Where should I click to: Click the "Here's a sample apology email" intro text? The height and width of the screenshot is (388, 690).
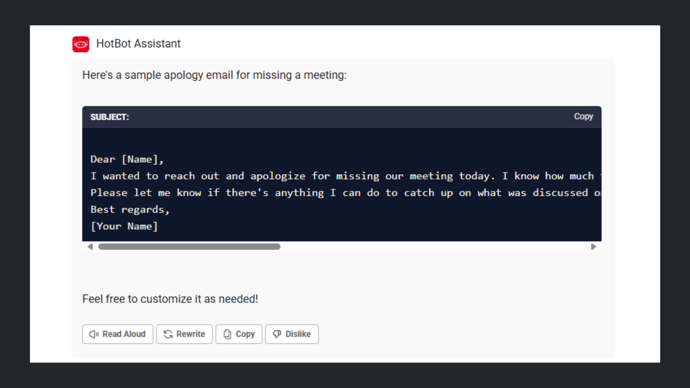tap(214, 75)
